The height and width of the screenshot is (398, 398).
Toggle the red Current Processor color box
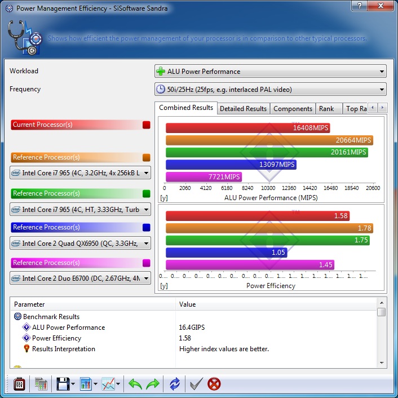[147, 125]
